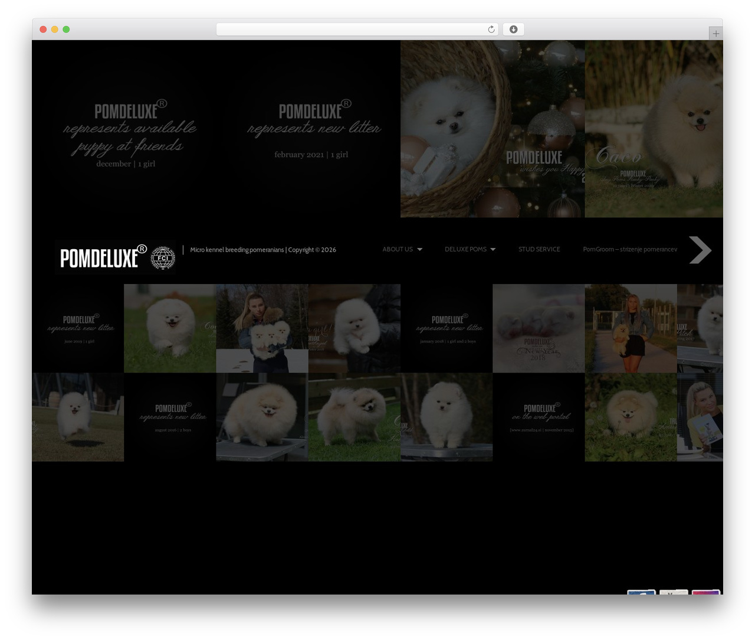Open 'available puppy at friends' december tile
This screenshot has width=755, height=640.
point(124,129)
